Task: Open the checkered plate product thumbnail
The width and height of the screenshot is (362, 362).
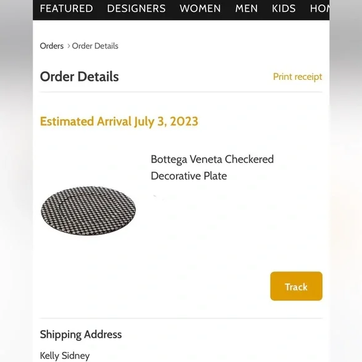Action: coord(89,211)
